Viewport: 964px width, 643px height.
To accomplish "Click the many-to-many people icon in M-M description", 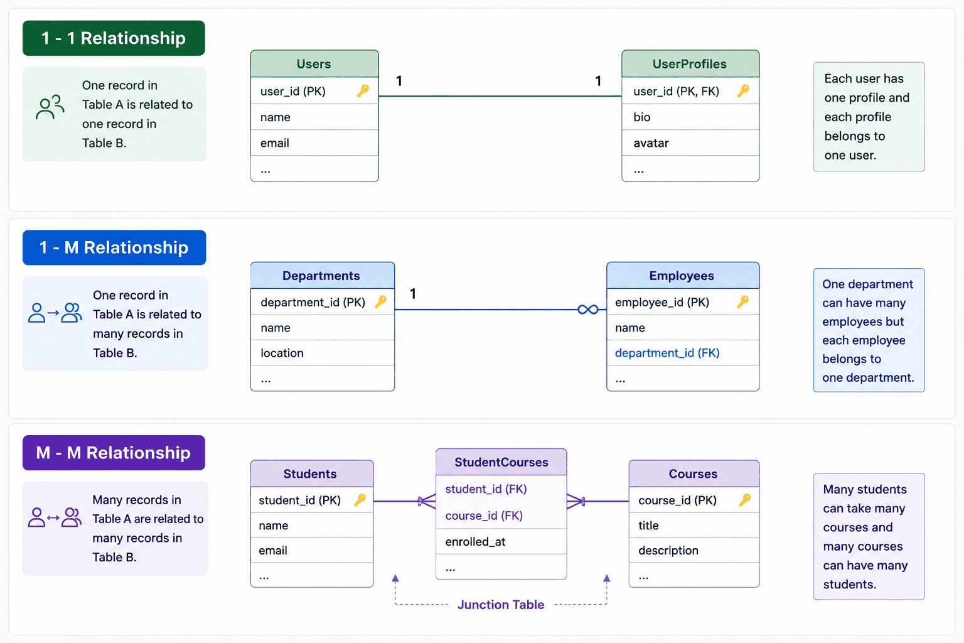I will 55,517.
